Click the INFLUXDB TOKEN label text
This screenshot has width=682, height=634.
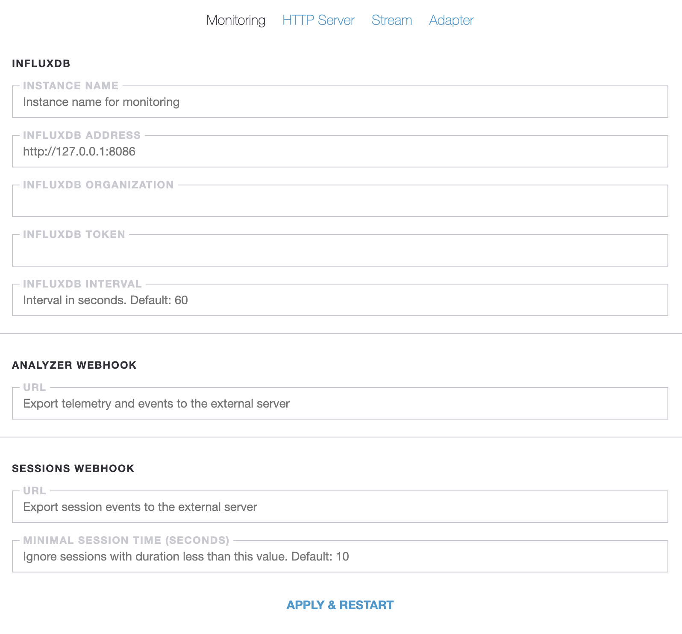point(74,235)
